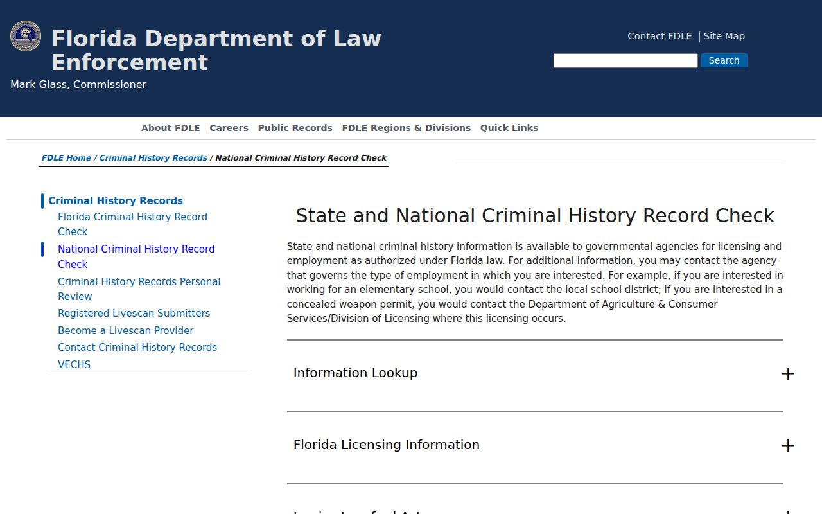Go to FDLE Home breadcrumb
Viewport: 822px width, 514px height.
coord(66,158)
